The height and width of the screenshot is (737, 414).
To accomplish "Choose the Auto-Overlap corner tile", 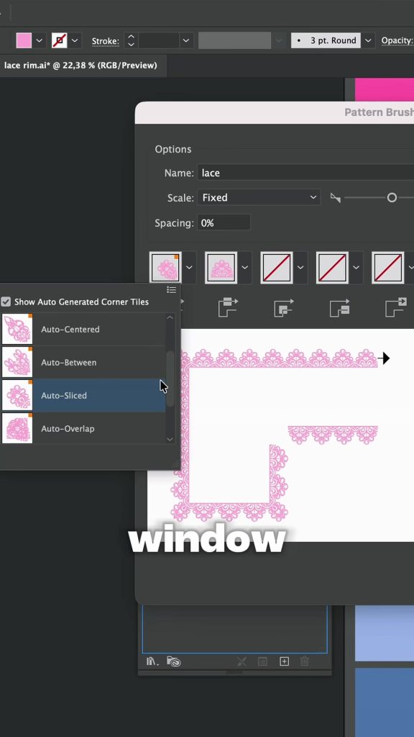I will (83, 429).
